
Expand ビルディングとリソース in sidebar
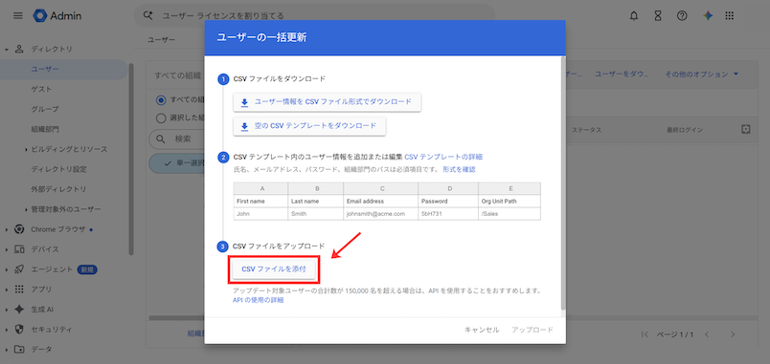(x=26, y=149)
